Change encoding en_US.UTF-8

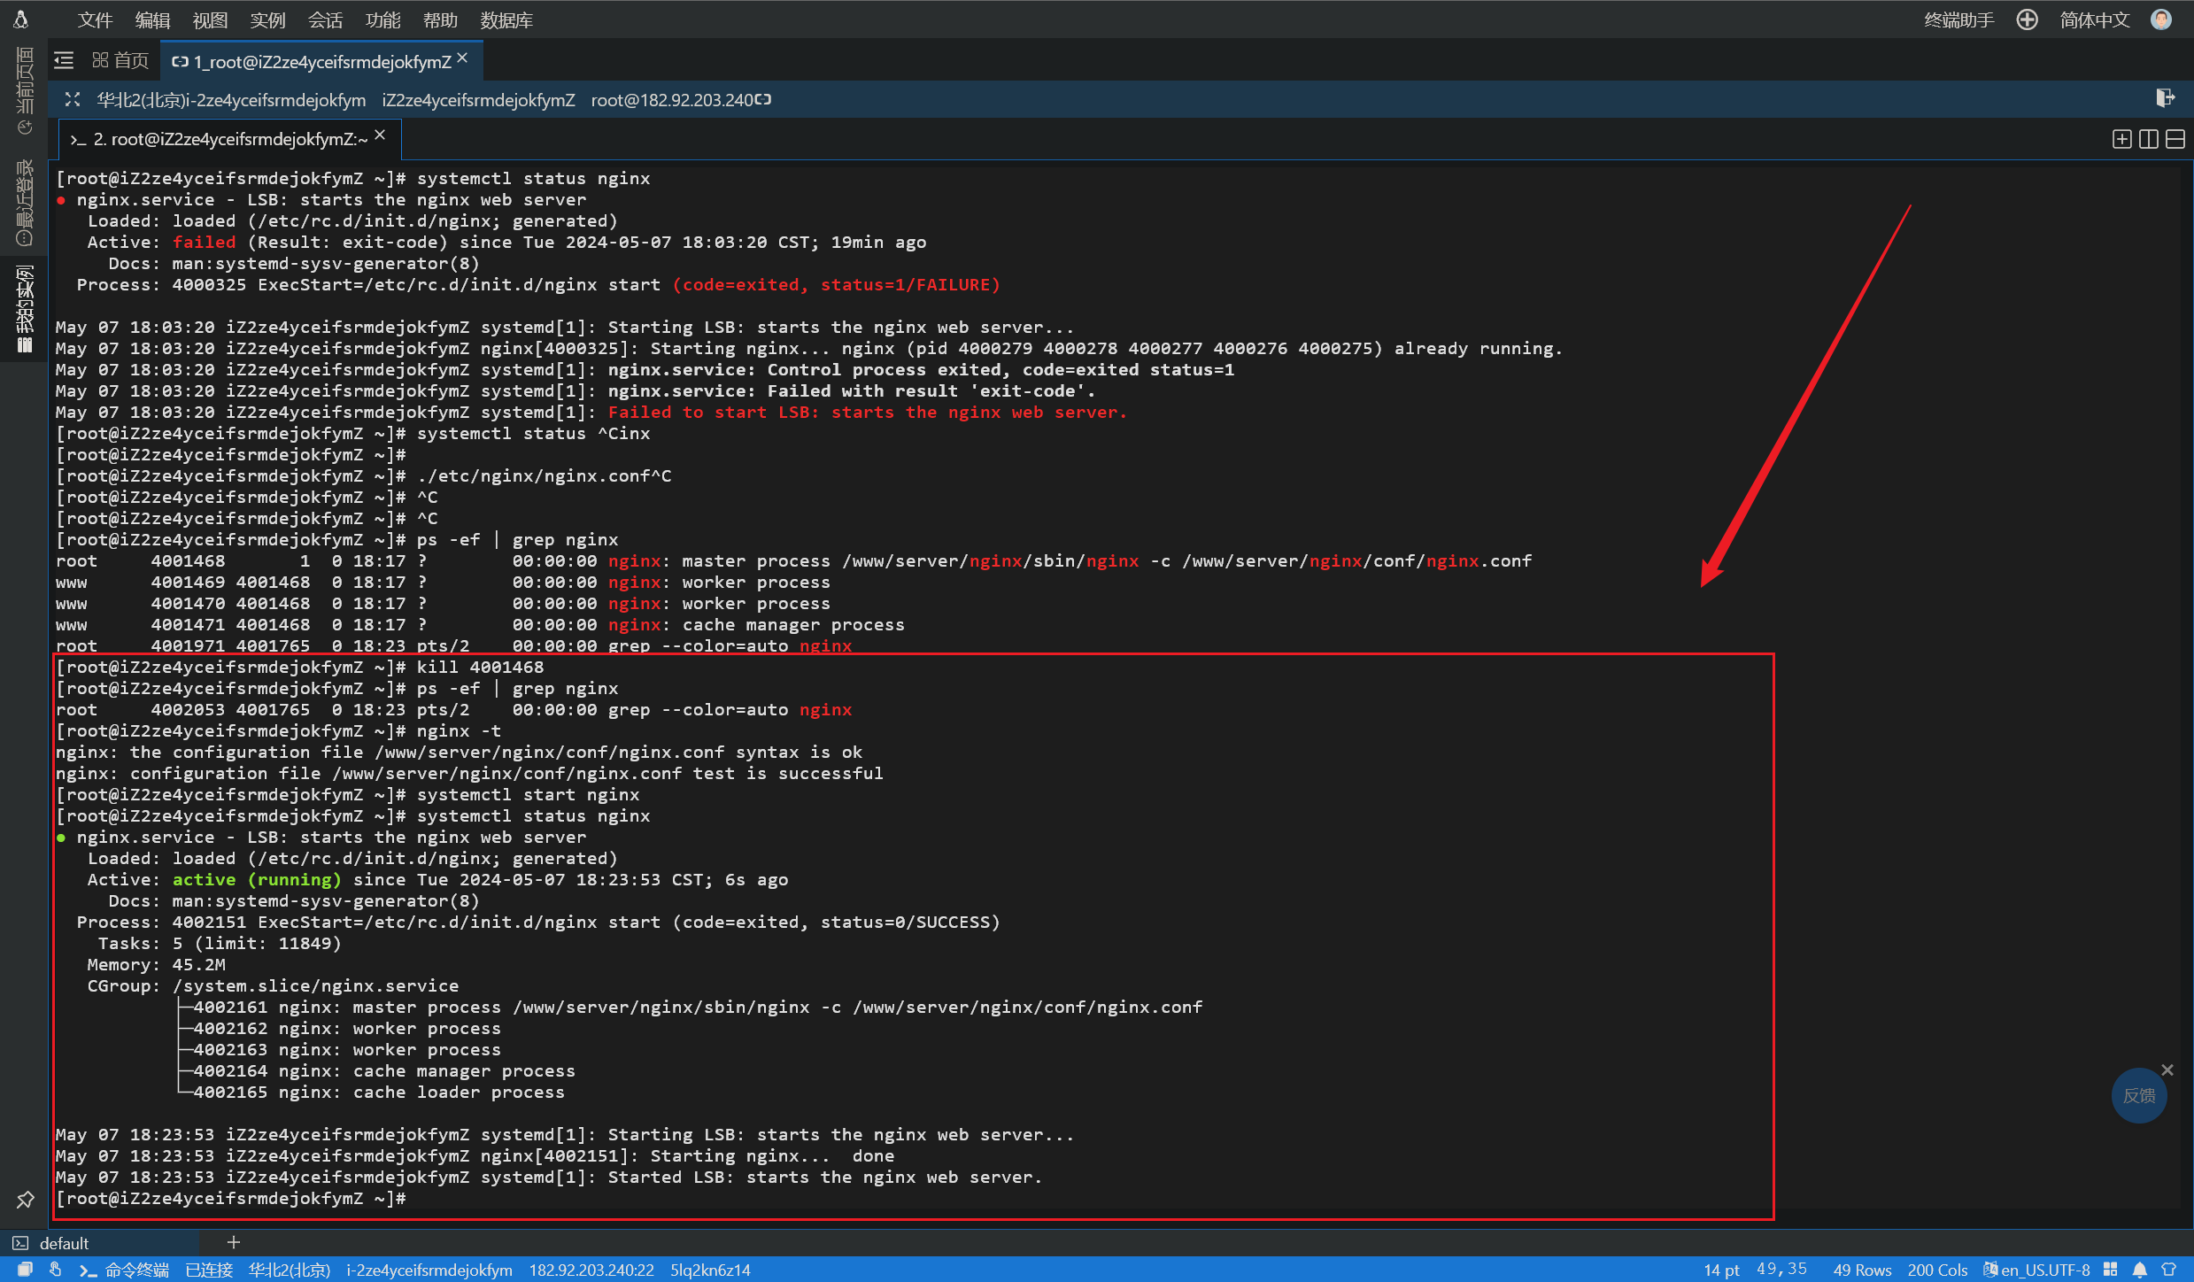pyautogui.click(x=2037, y=1270)
